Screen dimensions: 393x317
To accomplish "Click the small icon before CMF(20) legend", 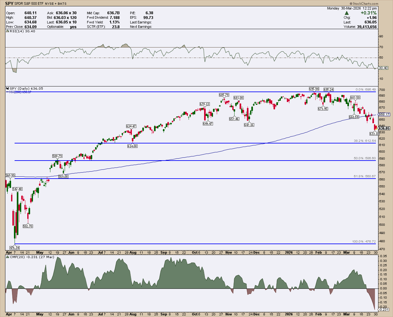I will (x=8, y=257).
